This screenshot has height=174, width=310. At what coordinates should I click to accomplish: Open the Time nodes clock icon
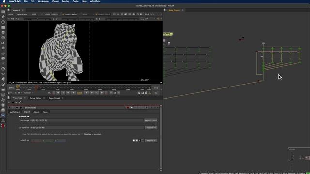tap(3, 22)
